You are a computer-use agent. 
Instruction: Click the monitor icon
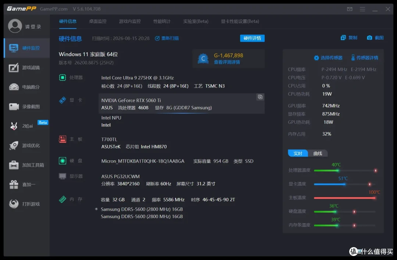(62, 176)
